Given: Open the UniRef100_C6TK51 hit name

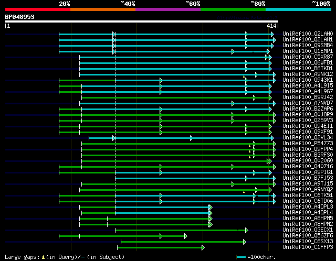Looking at the screenshot, I should [x=308, y=195].
